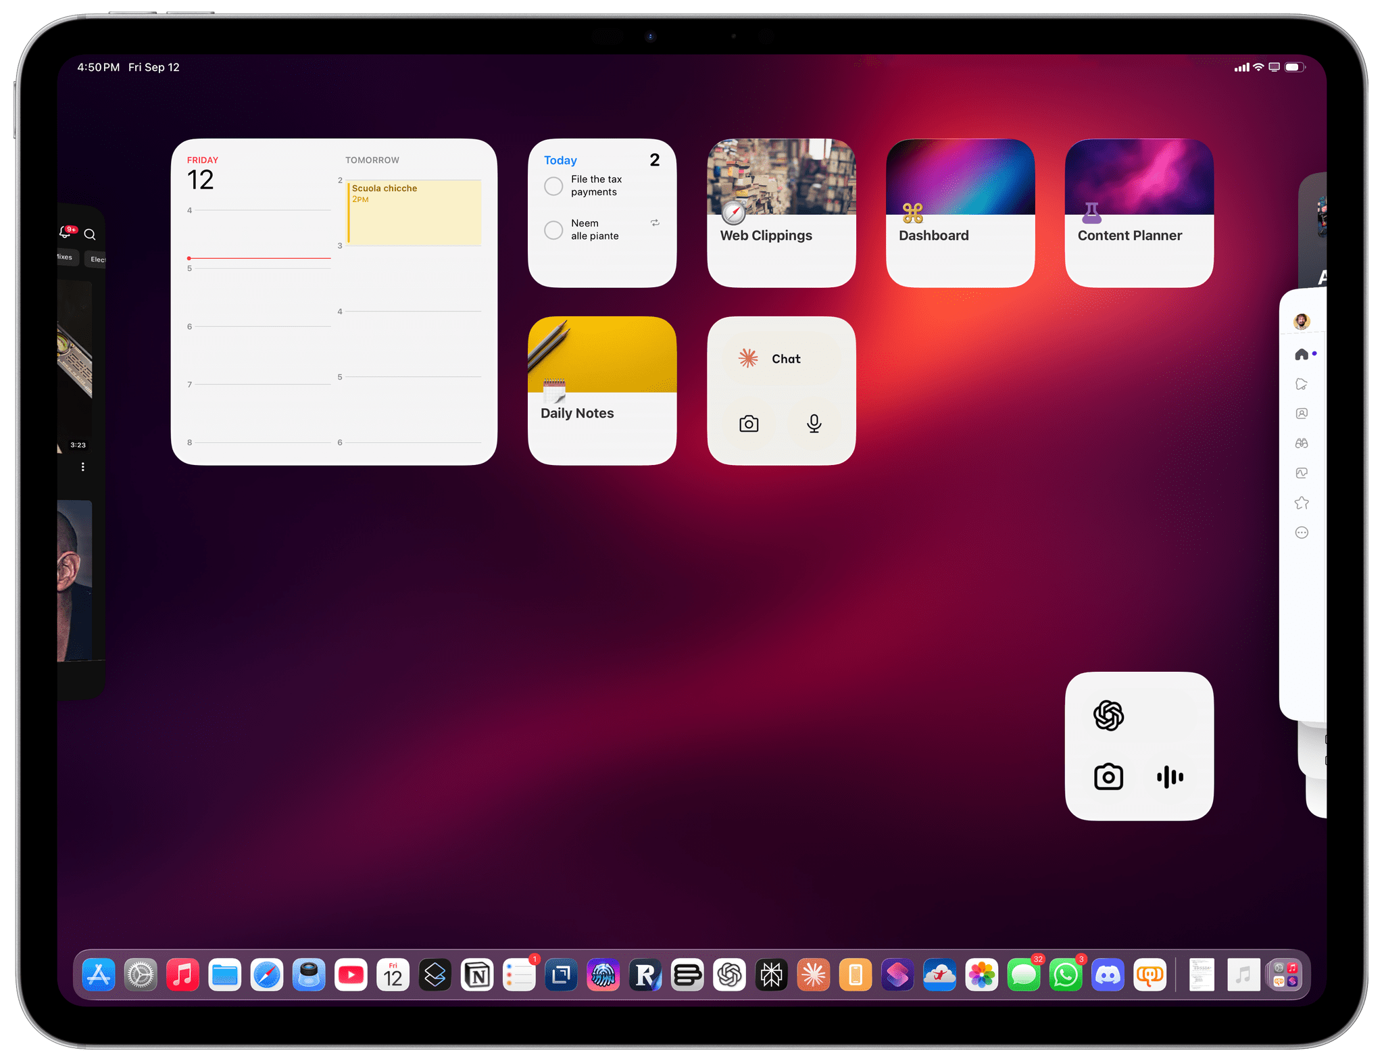Launch YouTube from the dock
This screenshot has width=1384, height=1061.
coord(351,975)
